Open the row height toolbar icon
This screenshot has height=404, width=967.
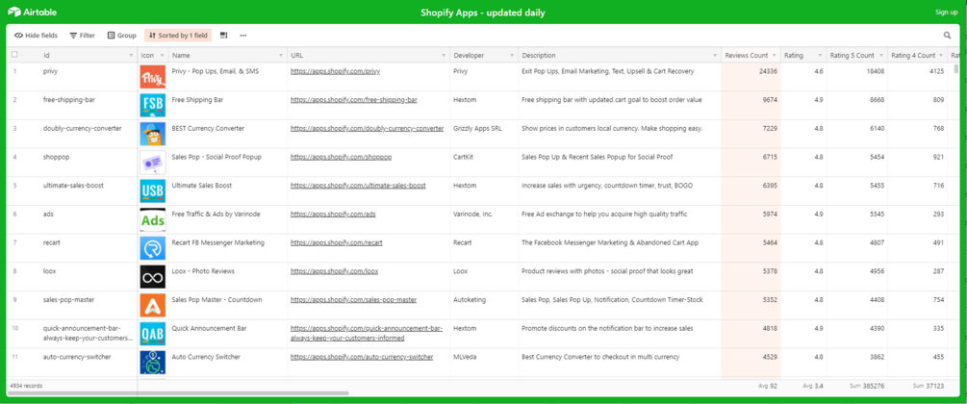click(x=224, y=36)
